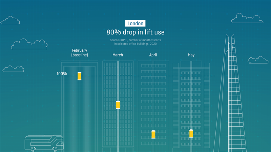Select the yellow lift car under March

(x=118, y=105)
